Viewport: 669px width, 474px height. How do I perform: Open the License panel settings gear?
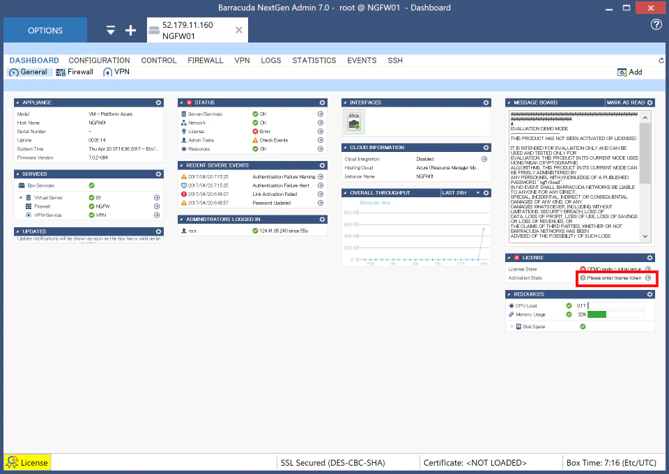[x=649, y=258]
